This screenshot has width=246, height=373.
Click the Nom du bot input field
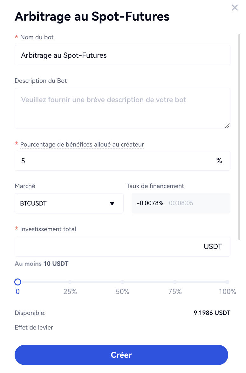122,55
